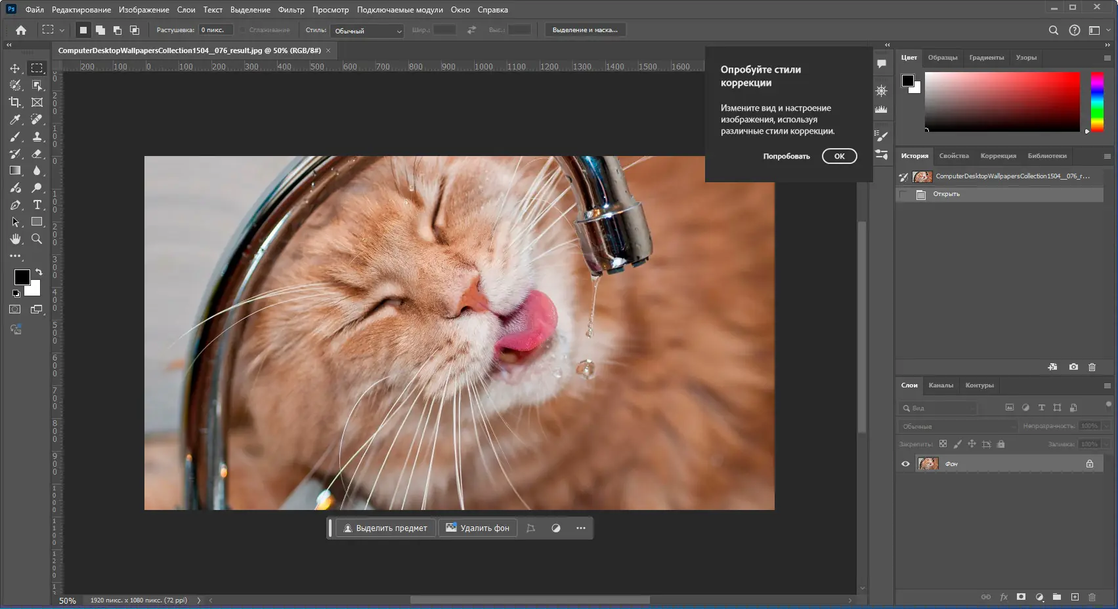Select the Brush tool

click(15, 136)
